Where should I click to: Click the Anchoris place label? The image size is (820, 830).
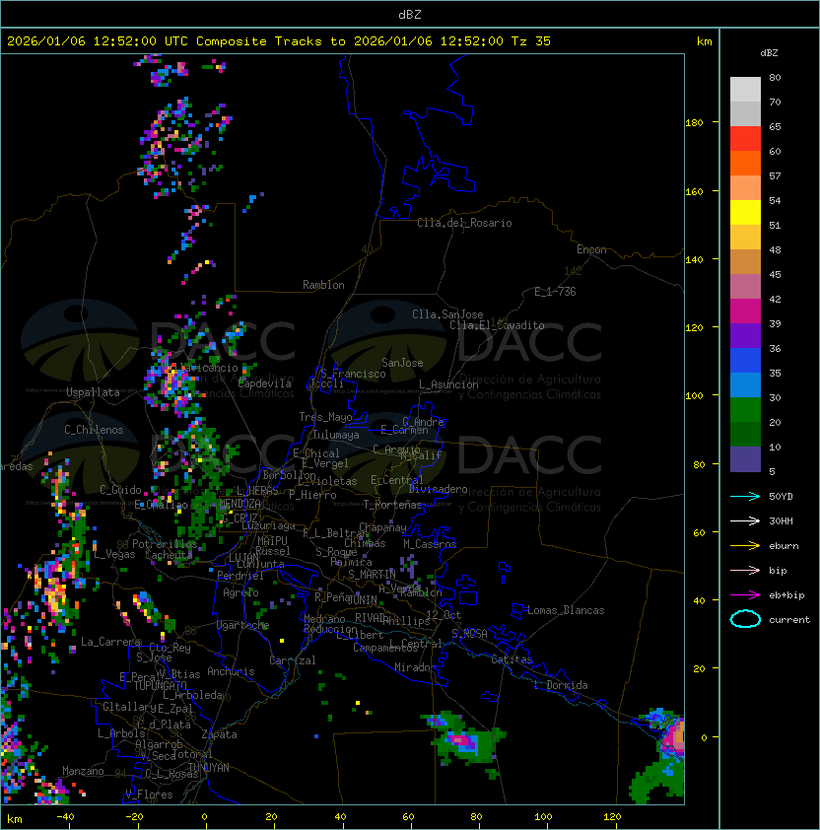pos(231,671)
